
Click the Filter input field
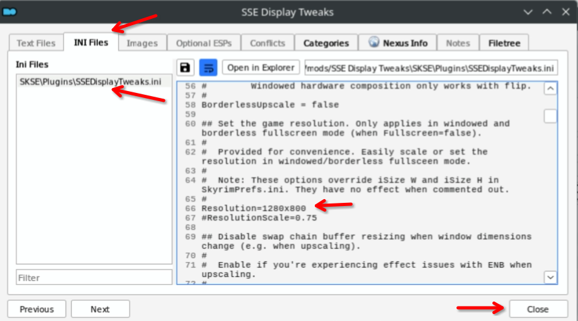tap(94, 277)
